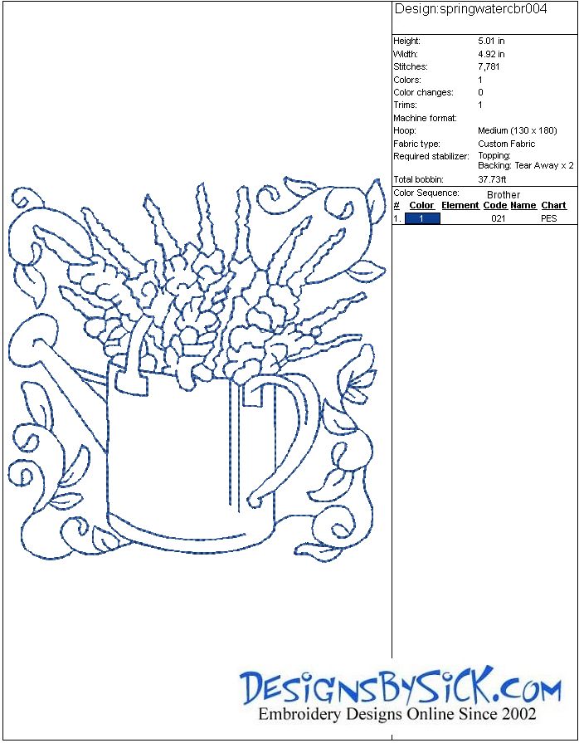Click the Code column header
The width and height of the screenshot is (579, 743).
point(494,205)
